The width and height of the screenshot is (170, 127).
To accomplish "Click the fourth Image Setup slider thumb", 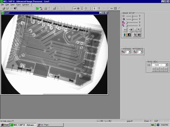I will 127,25.
